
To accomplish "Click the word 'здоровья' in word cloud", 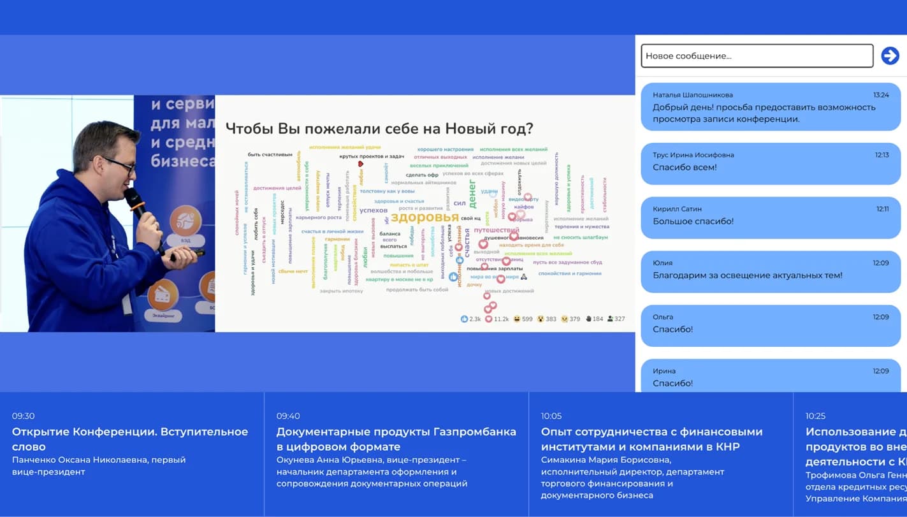I will pyautogui.click(x=424, y=217).
